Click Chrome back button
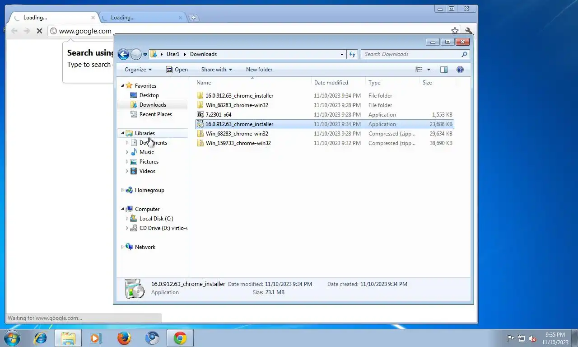 tap(14, 31)
